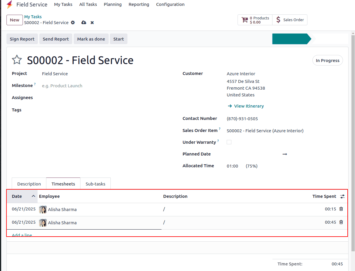
Task: Delete the 00:45 timesheet line
Action: [x=341, y=222]
